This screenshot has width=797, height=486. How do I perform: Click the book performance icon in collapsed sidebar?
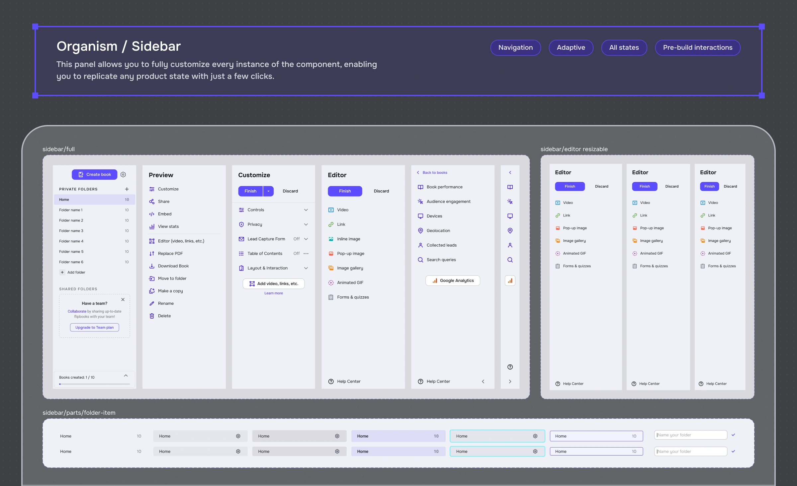point(510,187)
